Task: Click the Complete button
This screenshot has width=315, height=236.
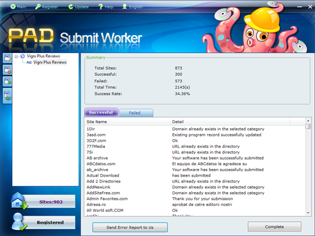Action: 275,226
